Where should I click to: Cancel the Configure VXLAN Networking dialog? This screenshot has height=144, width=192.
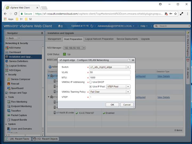[x=127, y=105]
